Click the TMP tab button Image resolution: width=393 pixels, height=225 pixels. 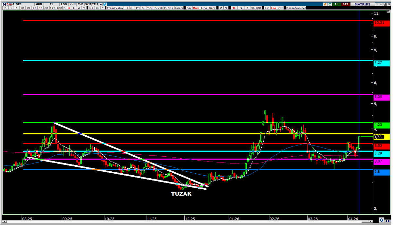tap(95, 4)
